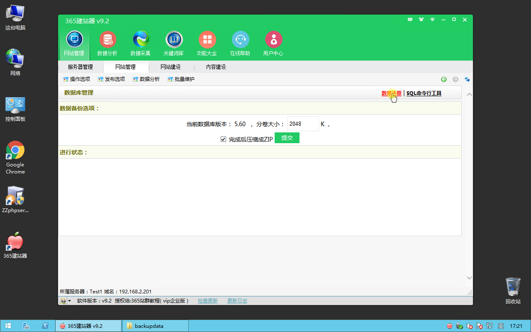The height and width of the screenshot is (332, 531).
Task: Open the PowerShell taskbar icon
Action: (x=45, y=326)
